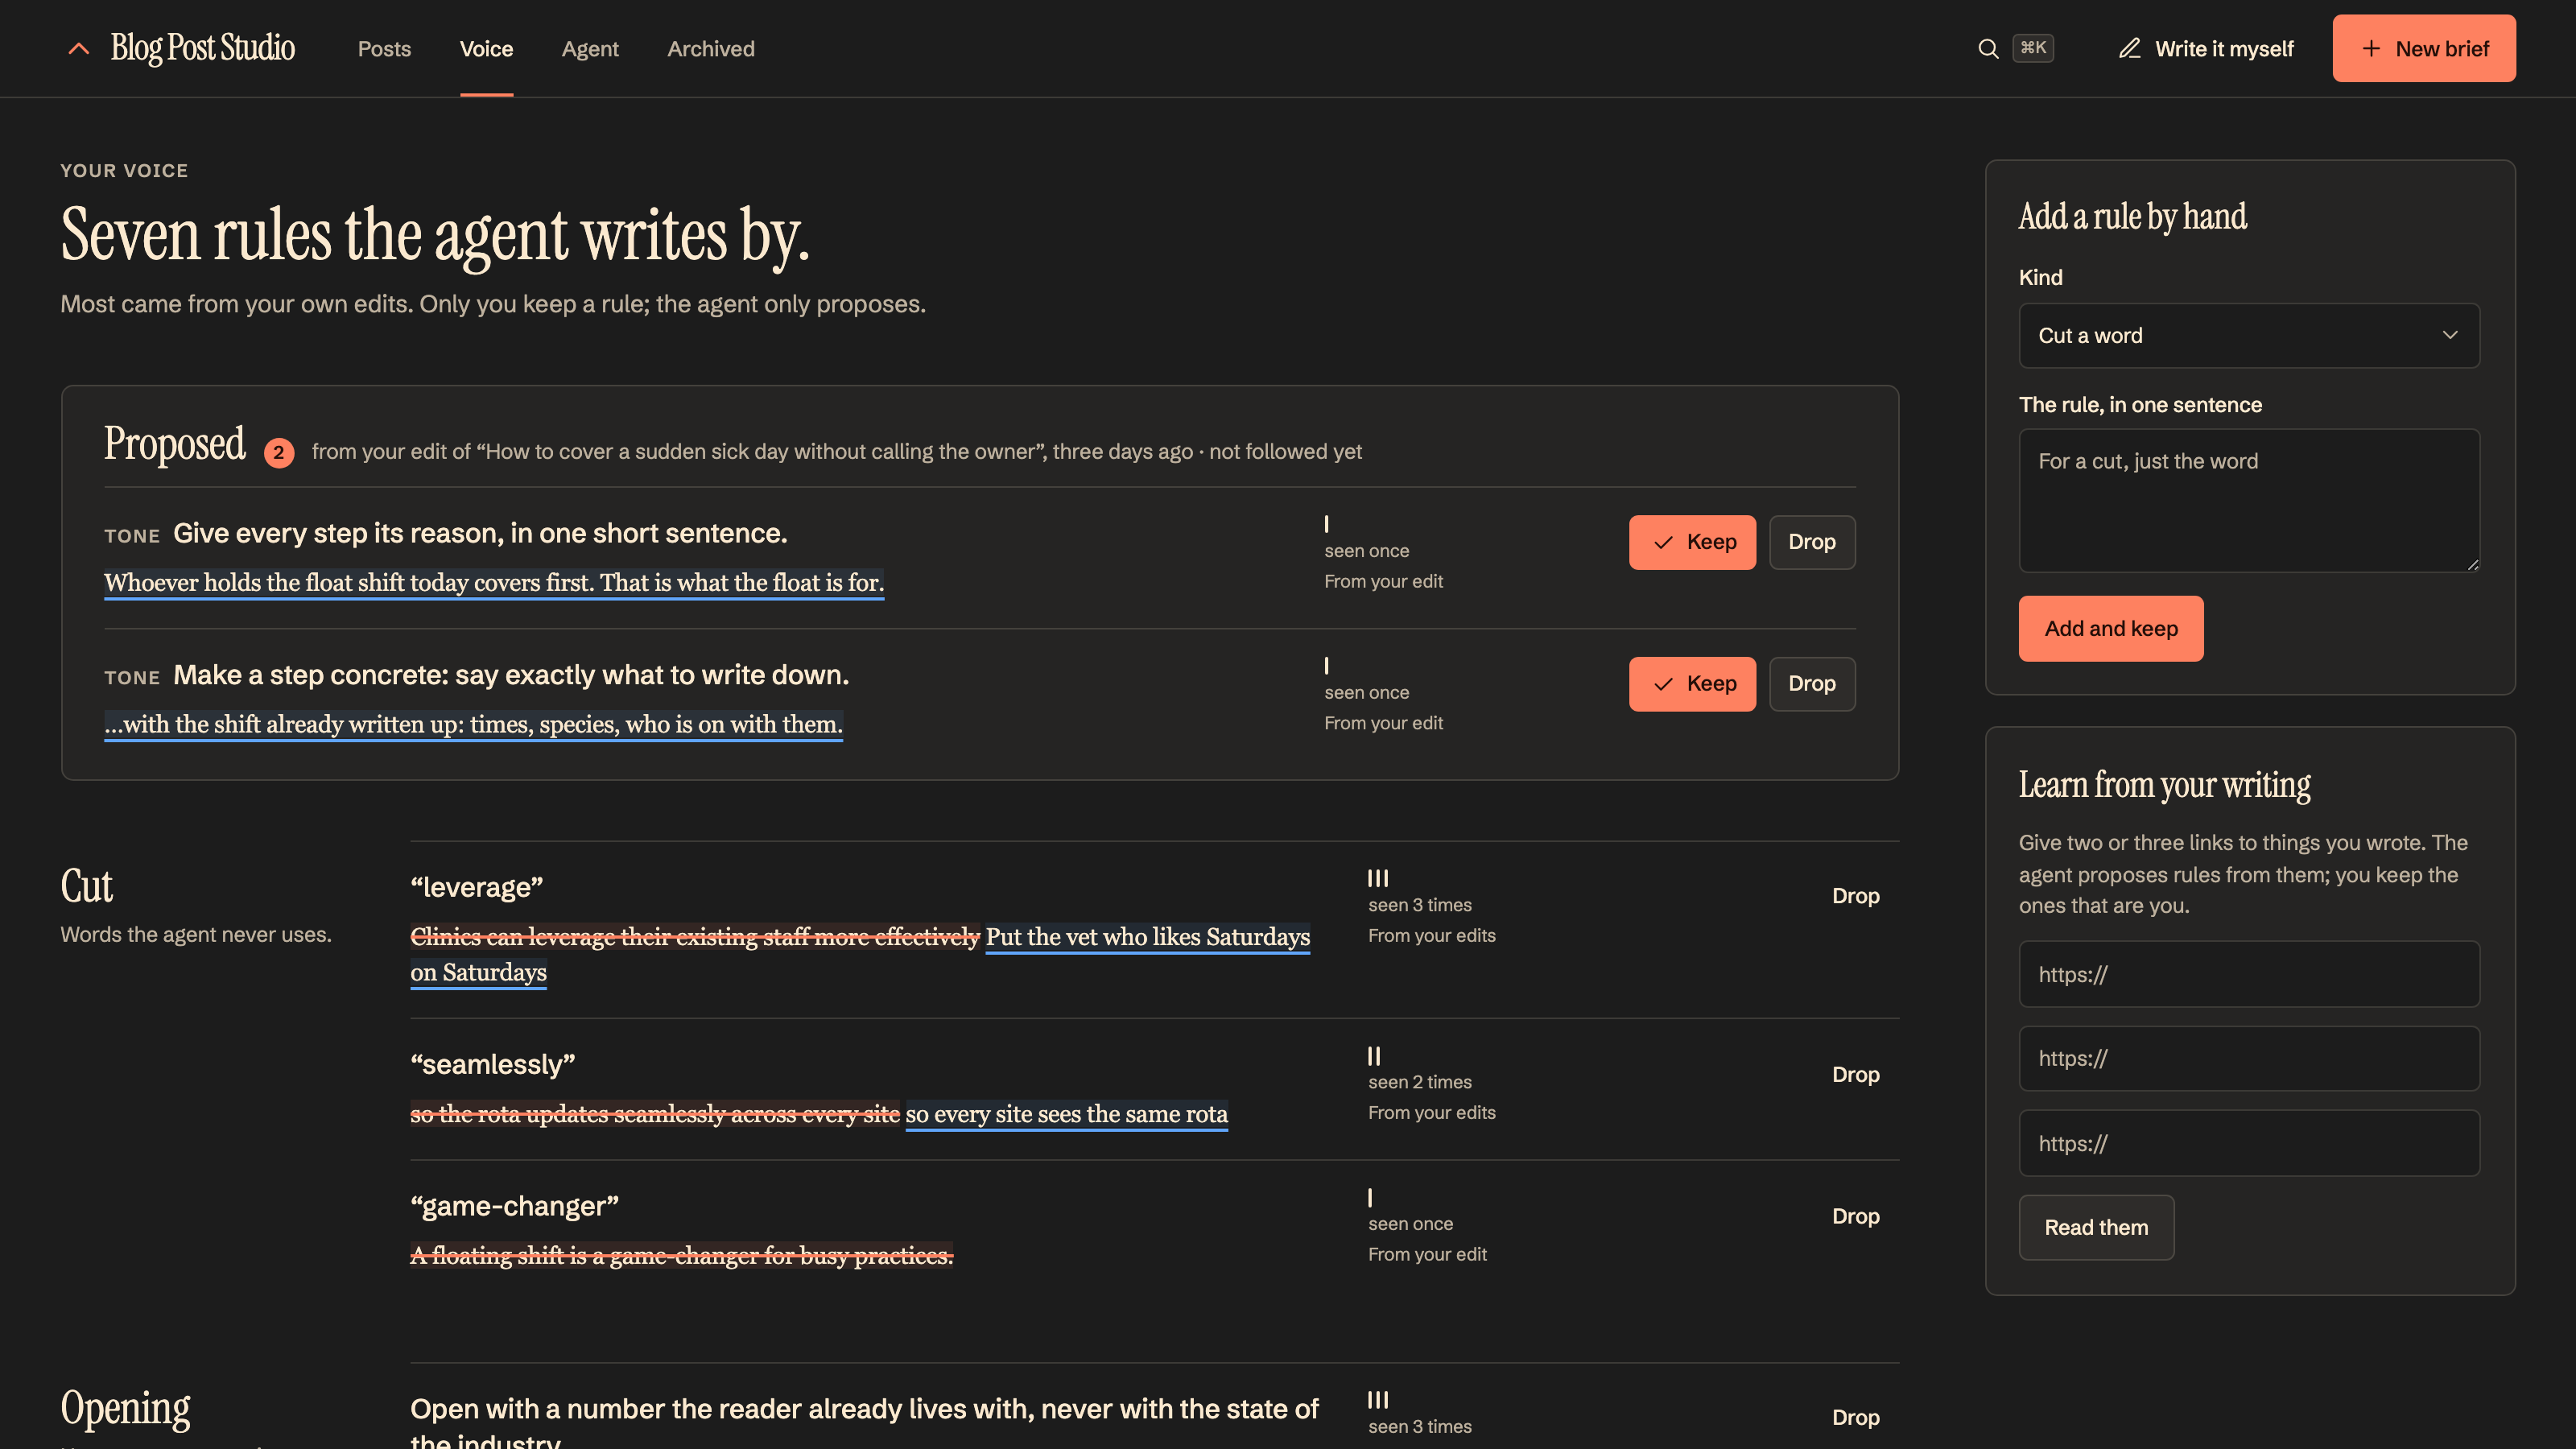The height and width of the screenshot is (1449, 2576).
Task: Focus the third https:// link field
Action: 2249,1143
